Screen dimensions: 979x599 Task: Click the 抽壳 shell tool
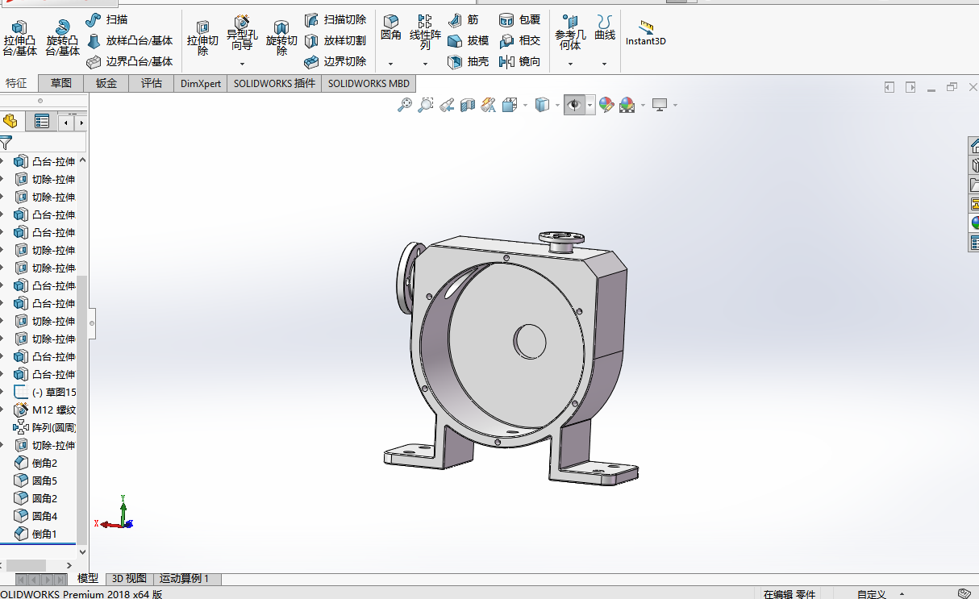pos(468,61)
